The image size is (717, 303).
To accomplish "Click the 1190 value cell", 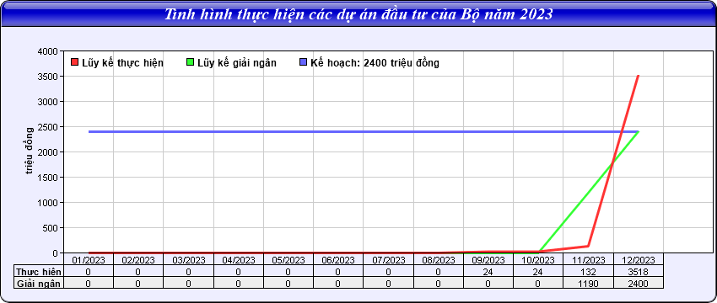I will tap(589, 284).
